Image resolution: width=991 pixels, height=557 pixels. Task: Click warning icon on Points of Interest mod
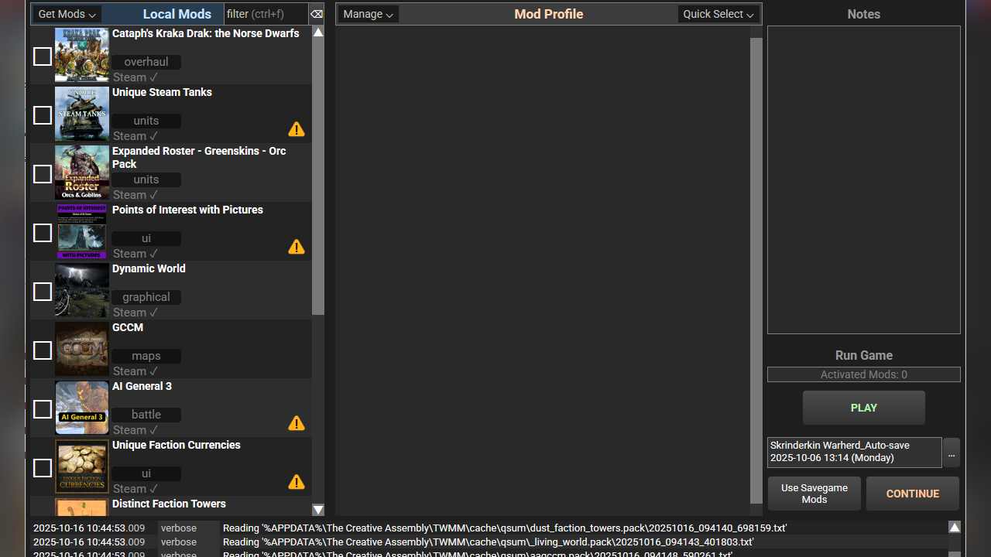(296, 247)
